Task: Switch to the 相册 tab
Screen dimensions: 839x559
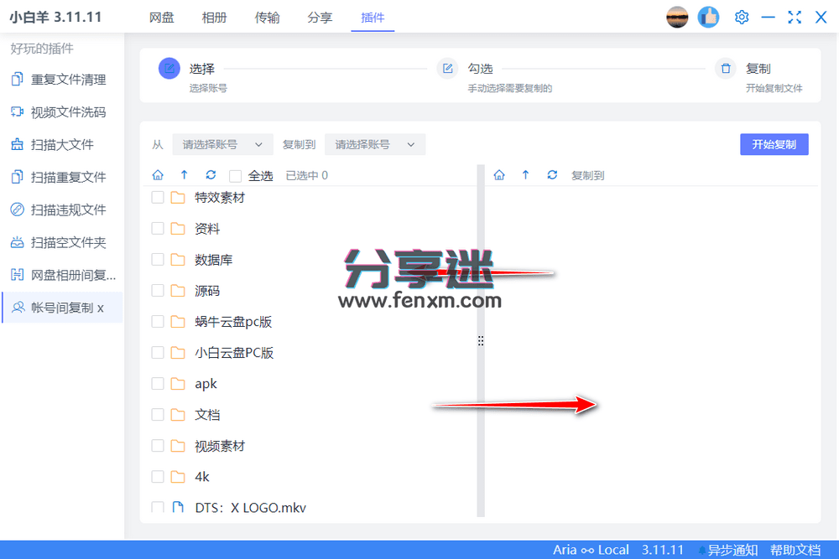Action: click(214, 17)
